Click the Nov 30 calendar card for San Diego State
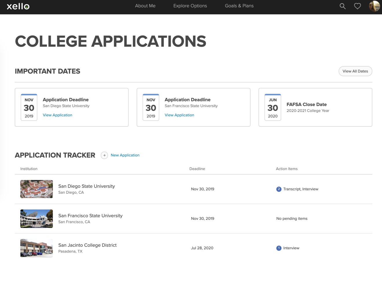 click(x=29, y=107)
